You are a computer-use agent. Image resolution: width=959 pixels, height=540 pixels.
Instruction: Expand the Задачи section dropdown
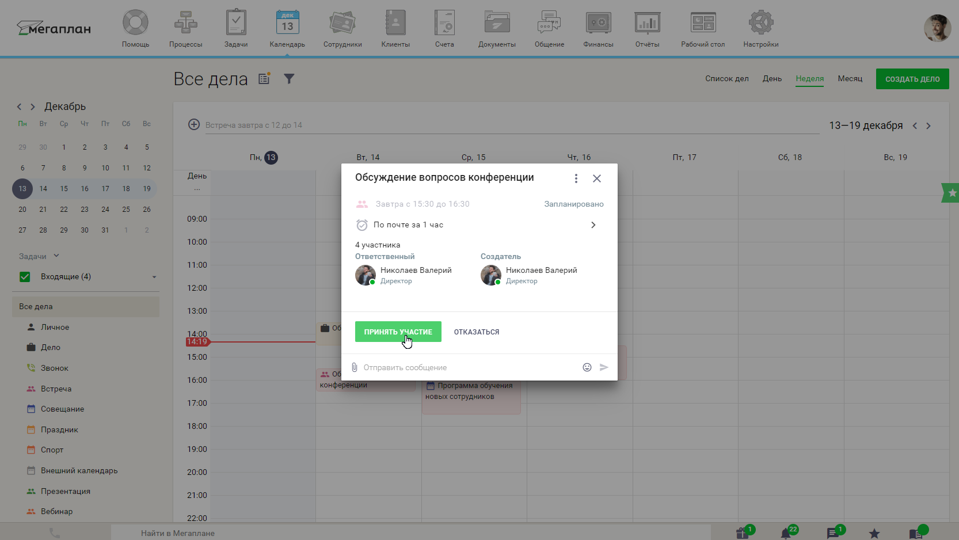coord(56,256)
